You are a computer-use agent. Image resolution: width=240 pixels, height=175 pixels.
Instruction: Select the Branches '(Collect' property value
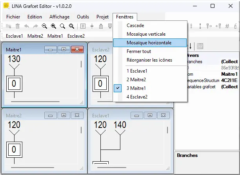[x=229, y=62]
